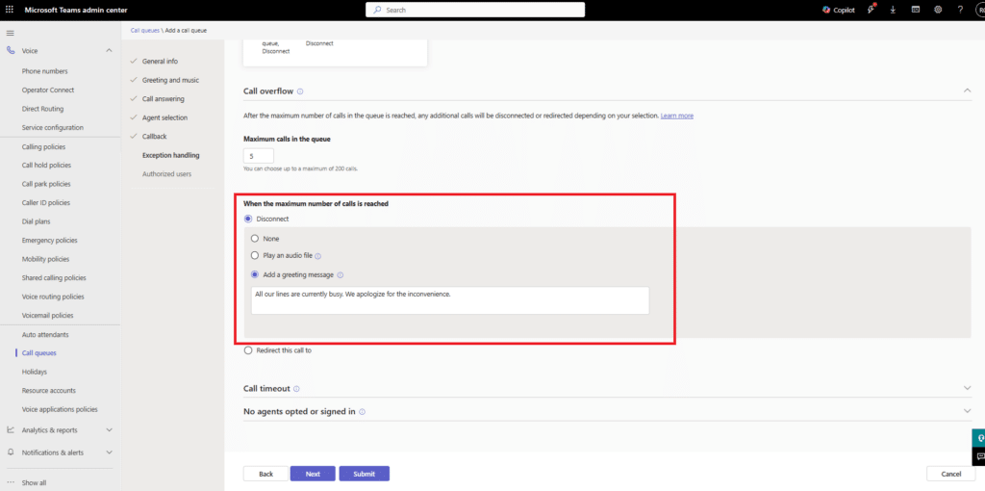The image size is (985, 491).
Task: Open Auto attendants in sidebar
Action: click(x=46, y=334)
